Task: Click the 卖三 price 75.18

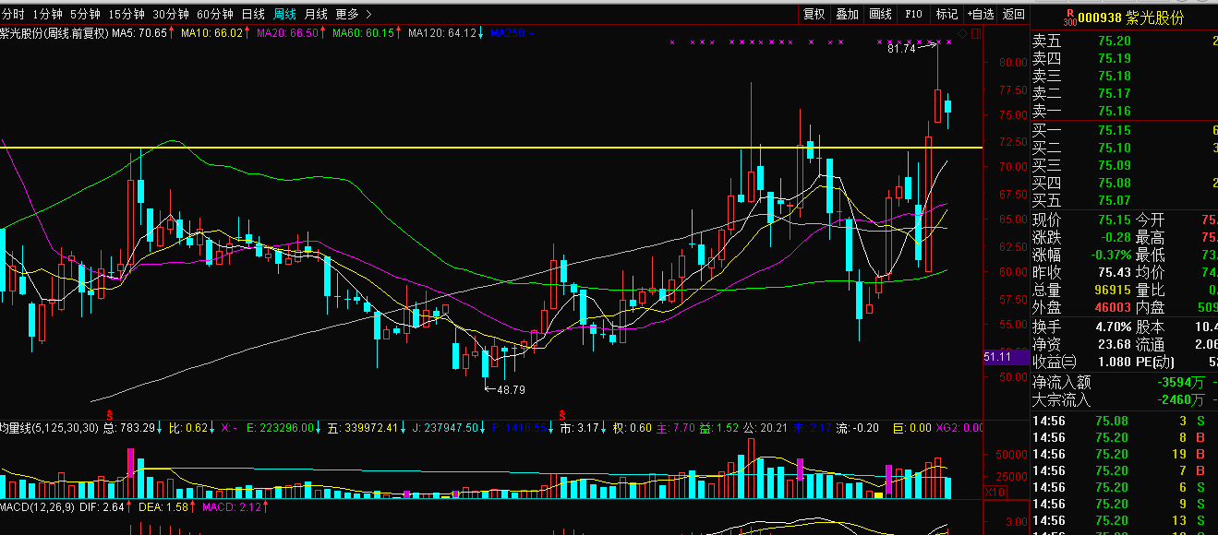Action: [1114, 76]
